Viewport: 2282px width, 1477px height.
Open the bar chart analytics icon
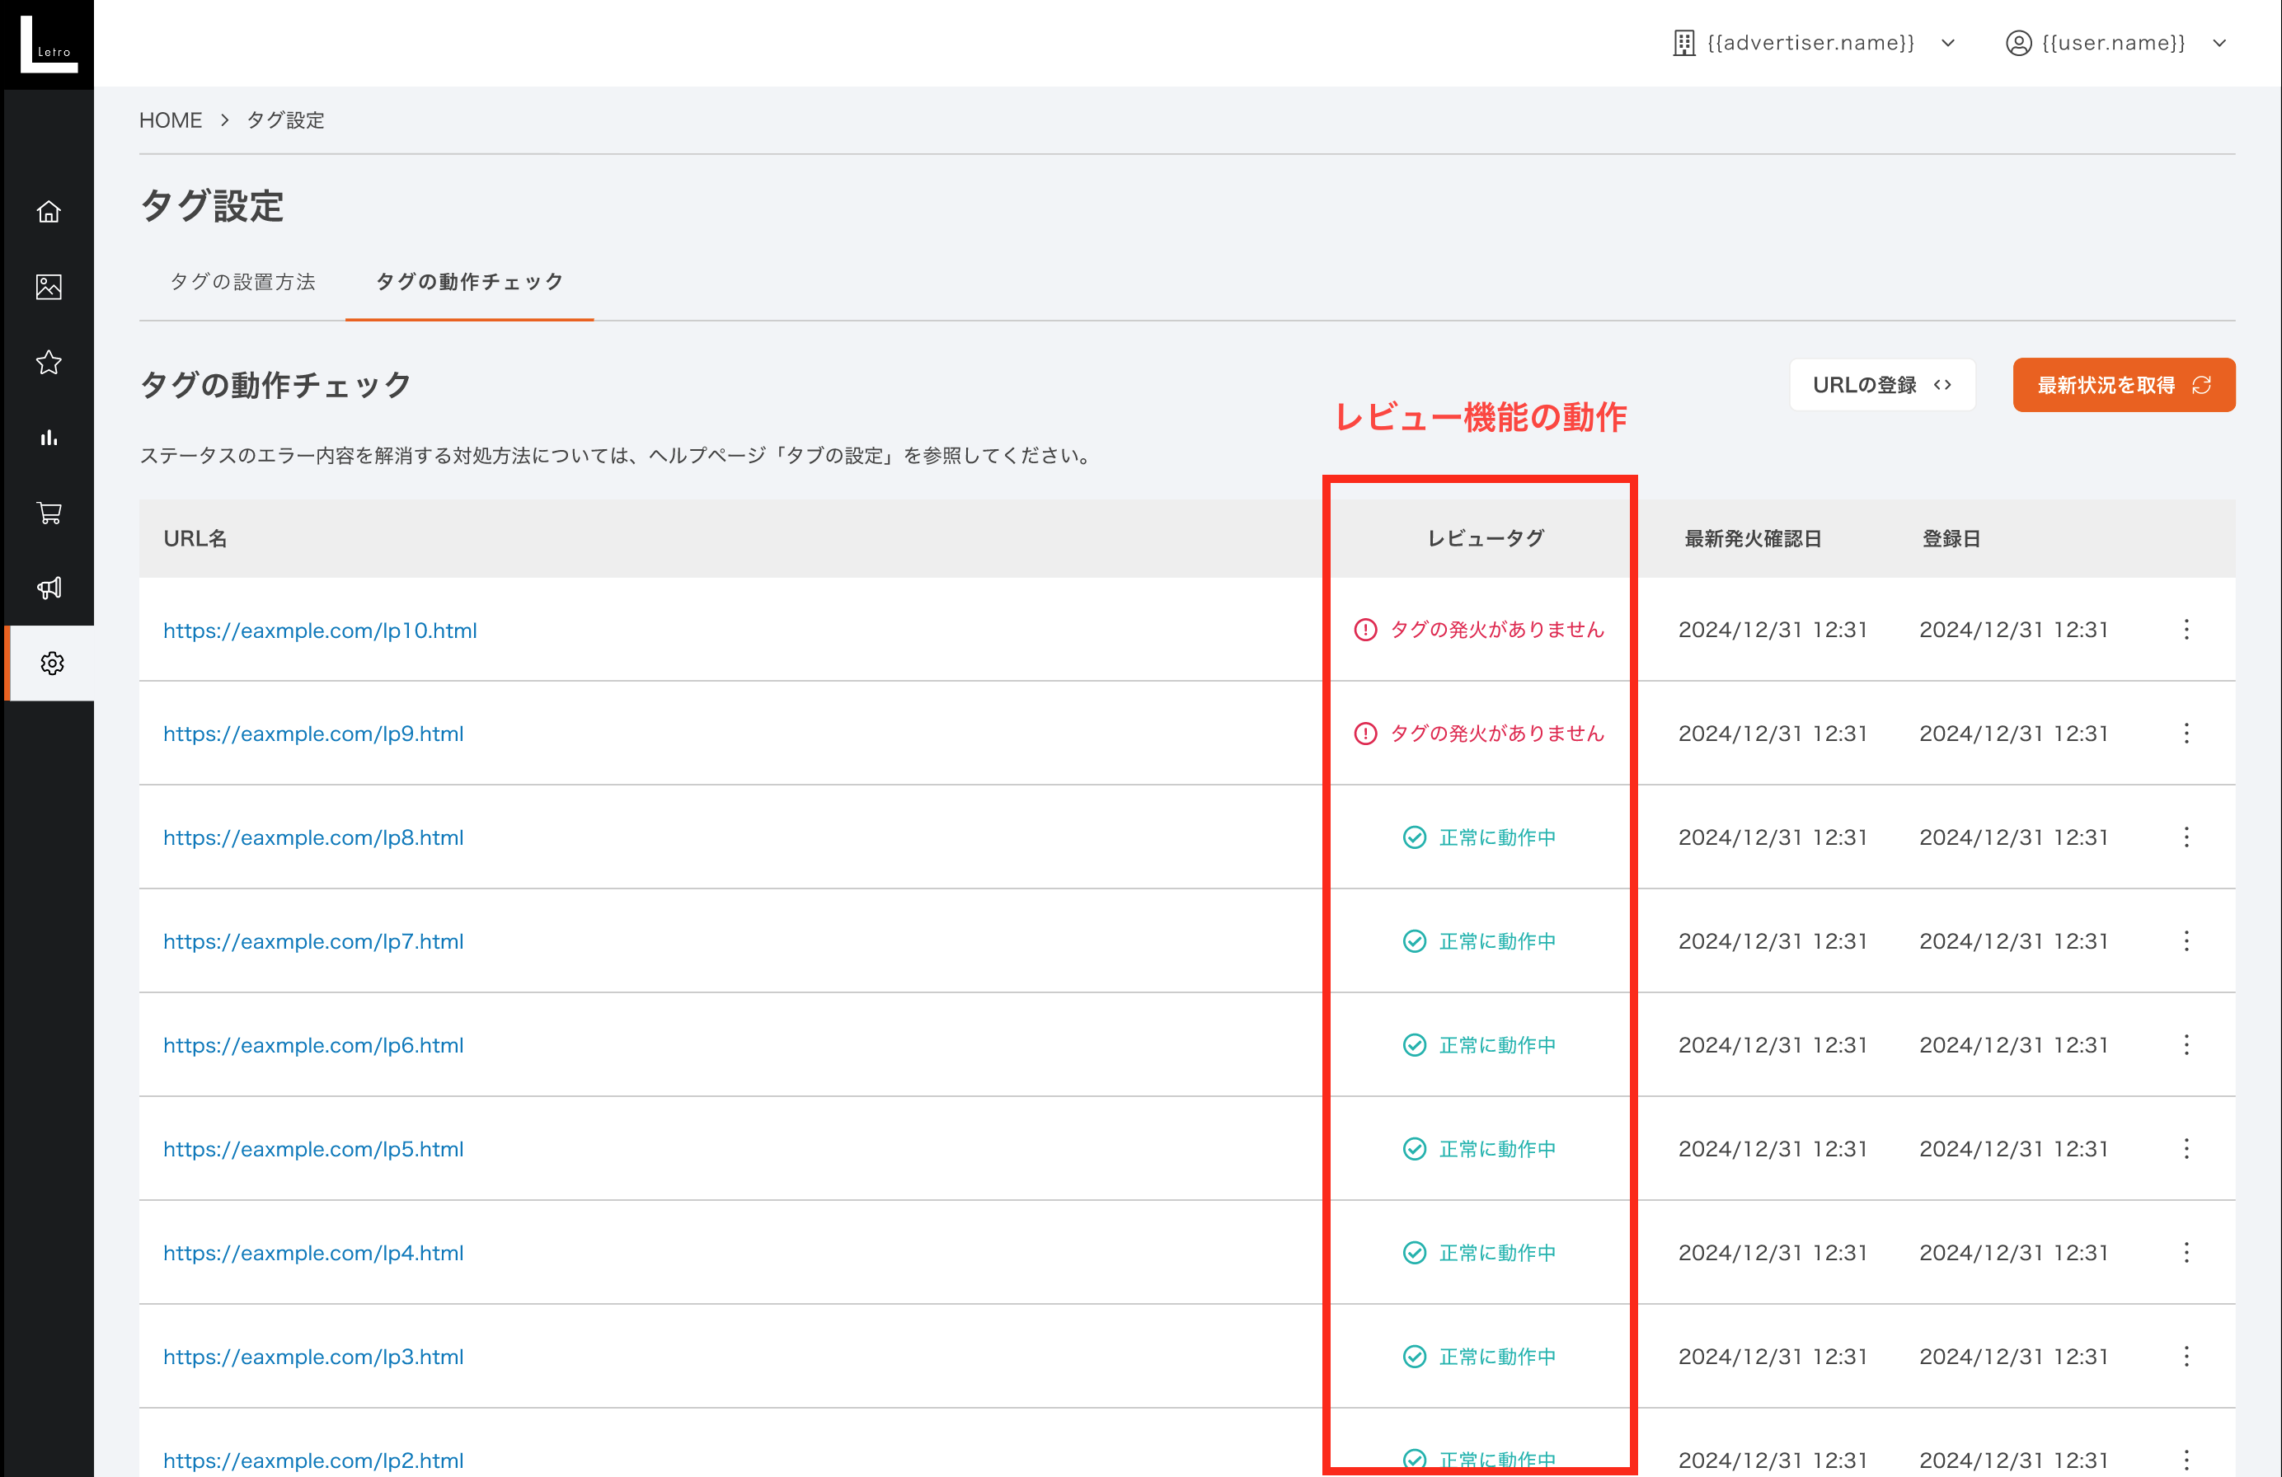[x=49, y=438]
